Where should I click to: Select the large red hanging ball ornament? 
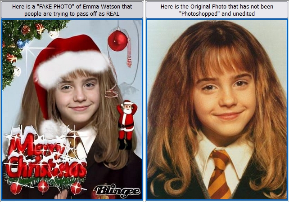[117, 40]
